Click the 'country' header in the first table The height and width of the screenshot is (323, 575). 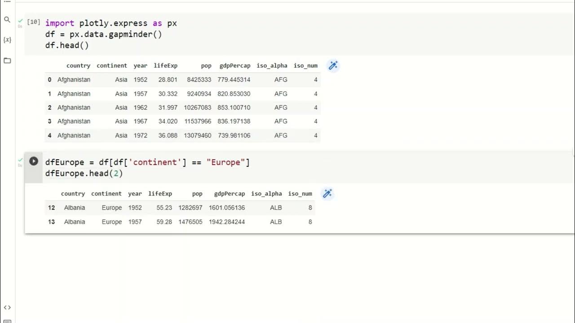[x=78, y=65]
